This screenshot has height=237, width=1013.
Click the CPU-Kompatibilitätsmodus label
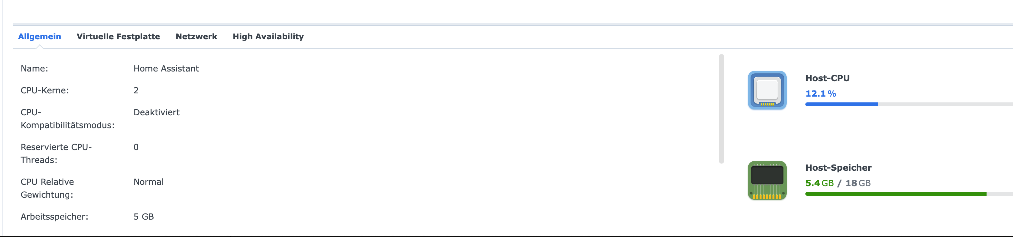pyautogui.click(x=68, y=119)
